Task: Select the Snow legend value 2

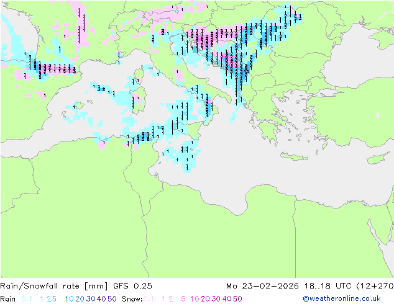Action: [x=171, y=299]
